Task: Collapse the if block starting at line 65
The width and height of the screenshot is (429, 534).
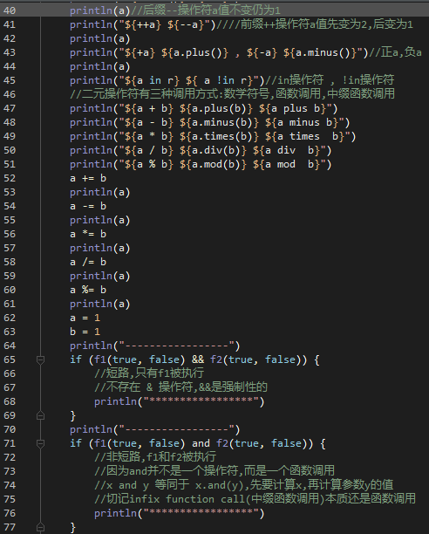Action: pos(40,359)
